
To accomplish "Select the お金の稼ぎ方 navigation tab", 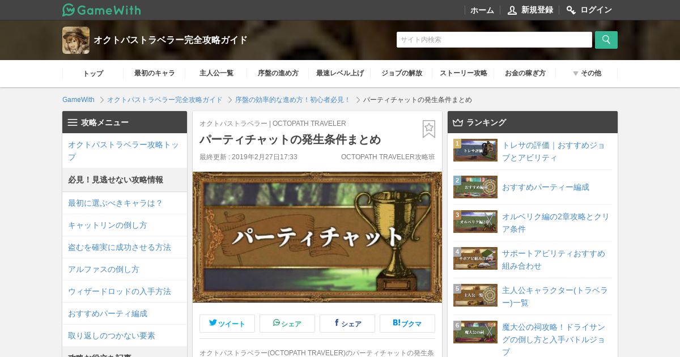I will point(525,73).
